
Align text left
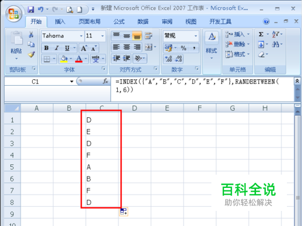click(116, 47)
